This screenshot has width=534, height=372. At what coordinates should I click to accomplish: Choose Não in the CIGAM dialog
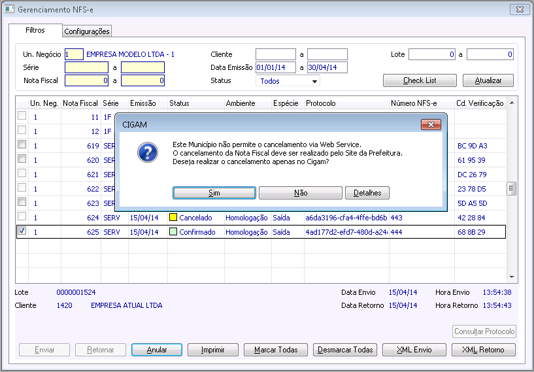click(301, 193)
